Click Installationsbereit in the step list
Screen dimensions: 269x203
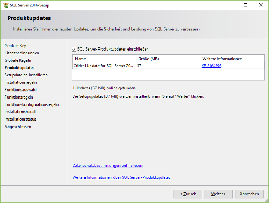click(x=20, y=112)
